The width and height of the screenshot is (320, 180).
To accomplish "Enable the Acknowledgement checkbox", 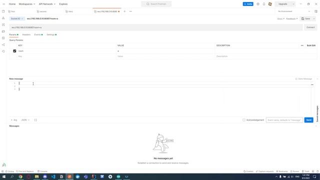I will 244,120.
